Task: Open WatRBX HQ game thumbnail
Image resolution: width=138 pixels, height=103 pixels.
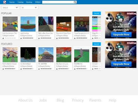Action: point(82,55)
